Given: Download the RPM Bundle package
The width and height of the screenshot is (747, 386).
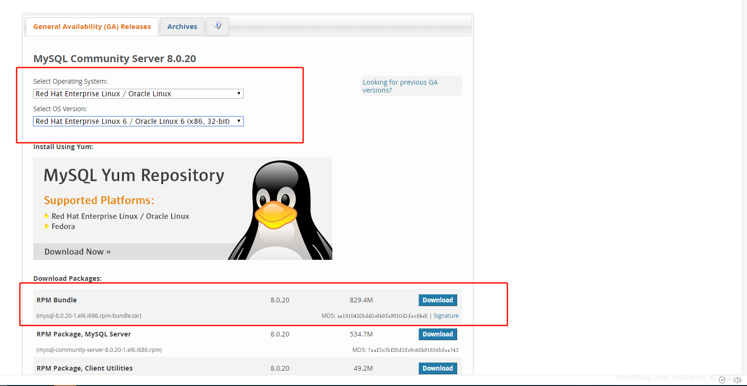Looking at the screenshot, I should click(x=438, y=300).
